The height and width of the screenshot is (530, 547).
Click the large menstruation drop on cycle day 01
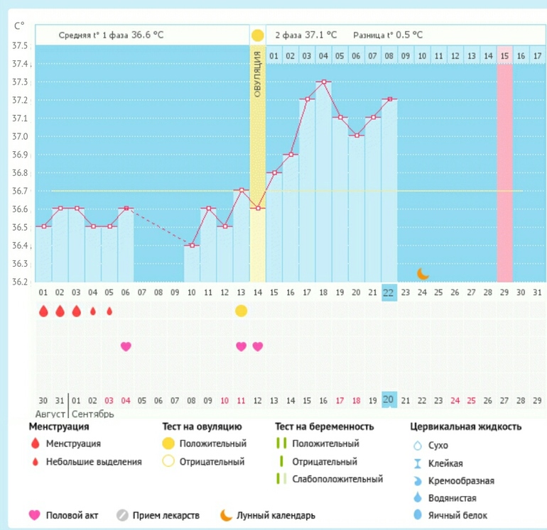click(x=43, y=311)
